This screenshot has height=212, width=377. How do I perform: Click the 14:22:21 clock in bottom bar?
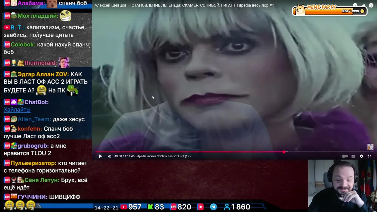(x=106, y=208)
